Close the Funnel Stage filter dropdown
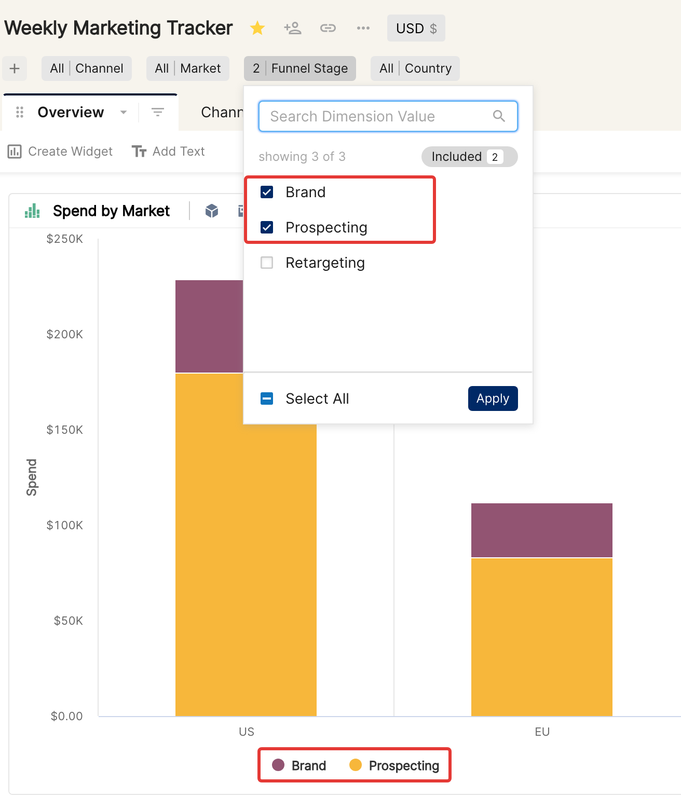This screenshot has width=681, height=797. point(300,68)
